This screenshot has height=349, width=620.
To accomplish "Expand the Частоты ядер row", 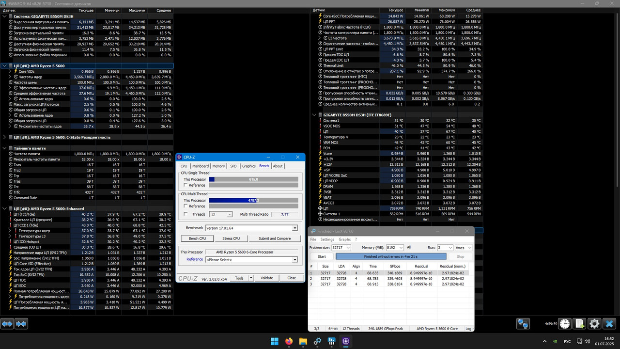I will 10,77.
